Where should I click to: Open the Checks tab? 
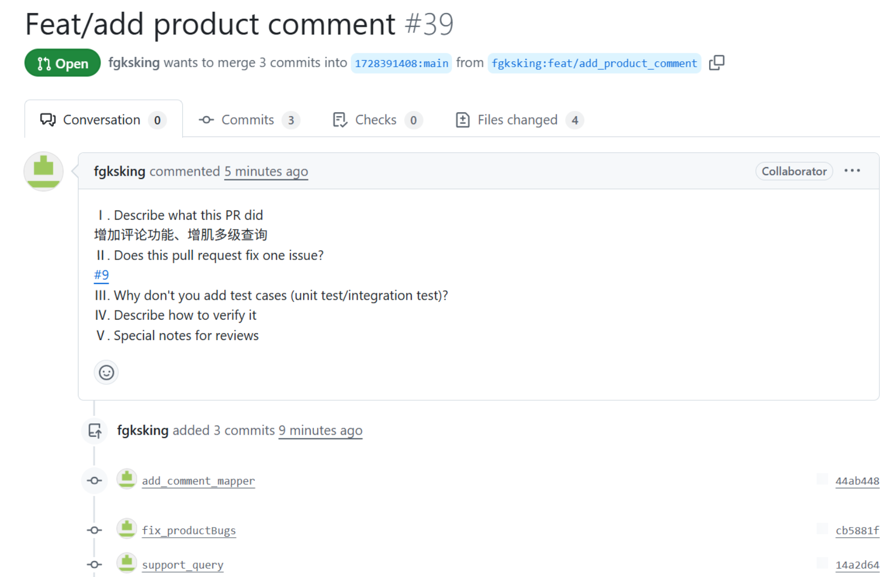377,120
